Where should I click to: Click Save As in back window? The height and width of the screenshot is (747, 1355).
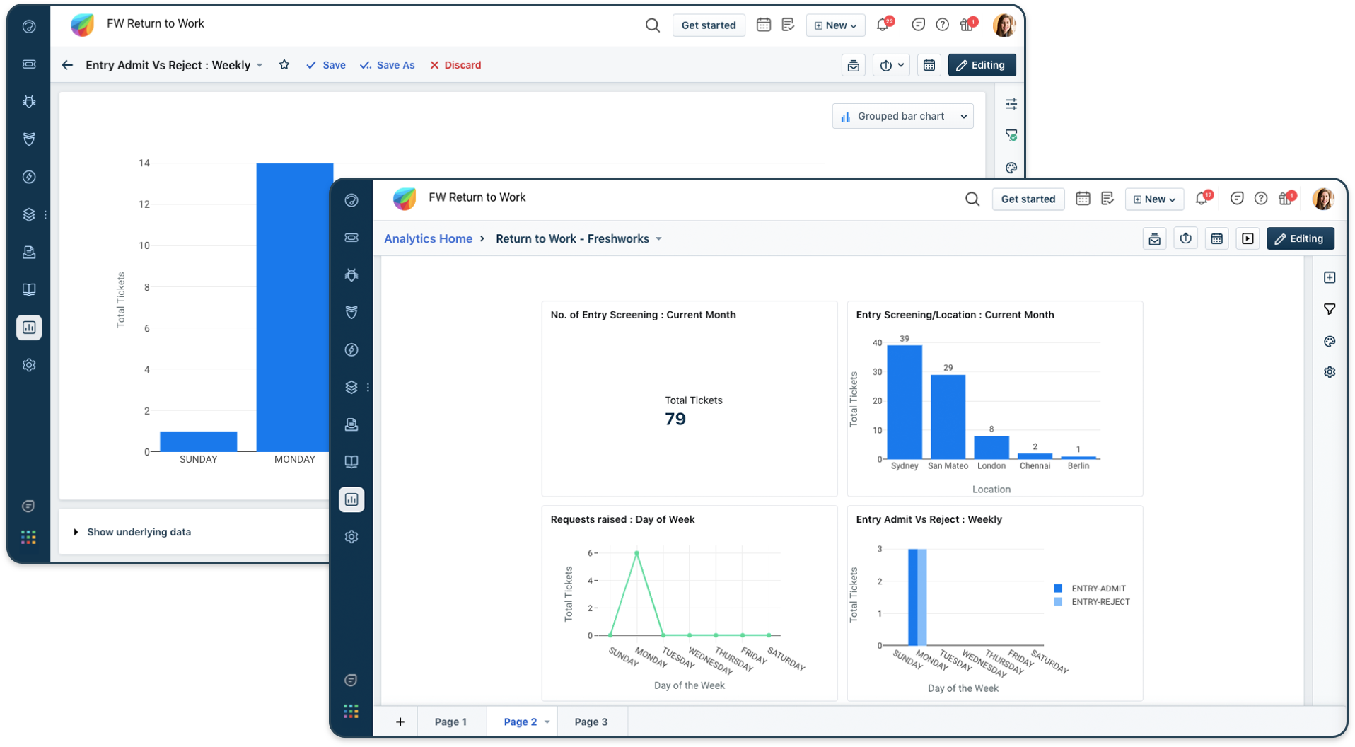click(388, 65)
